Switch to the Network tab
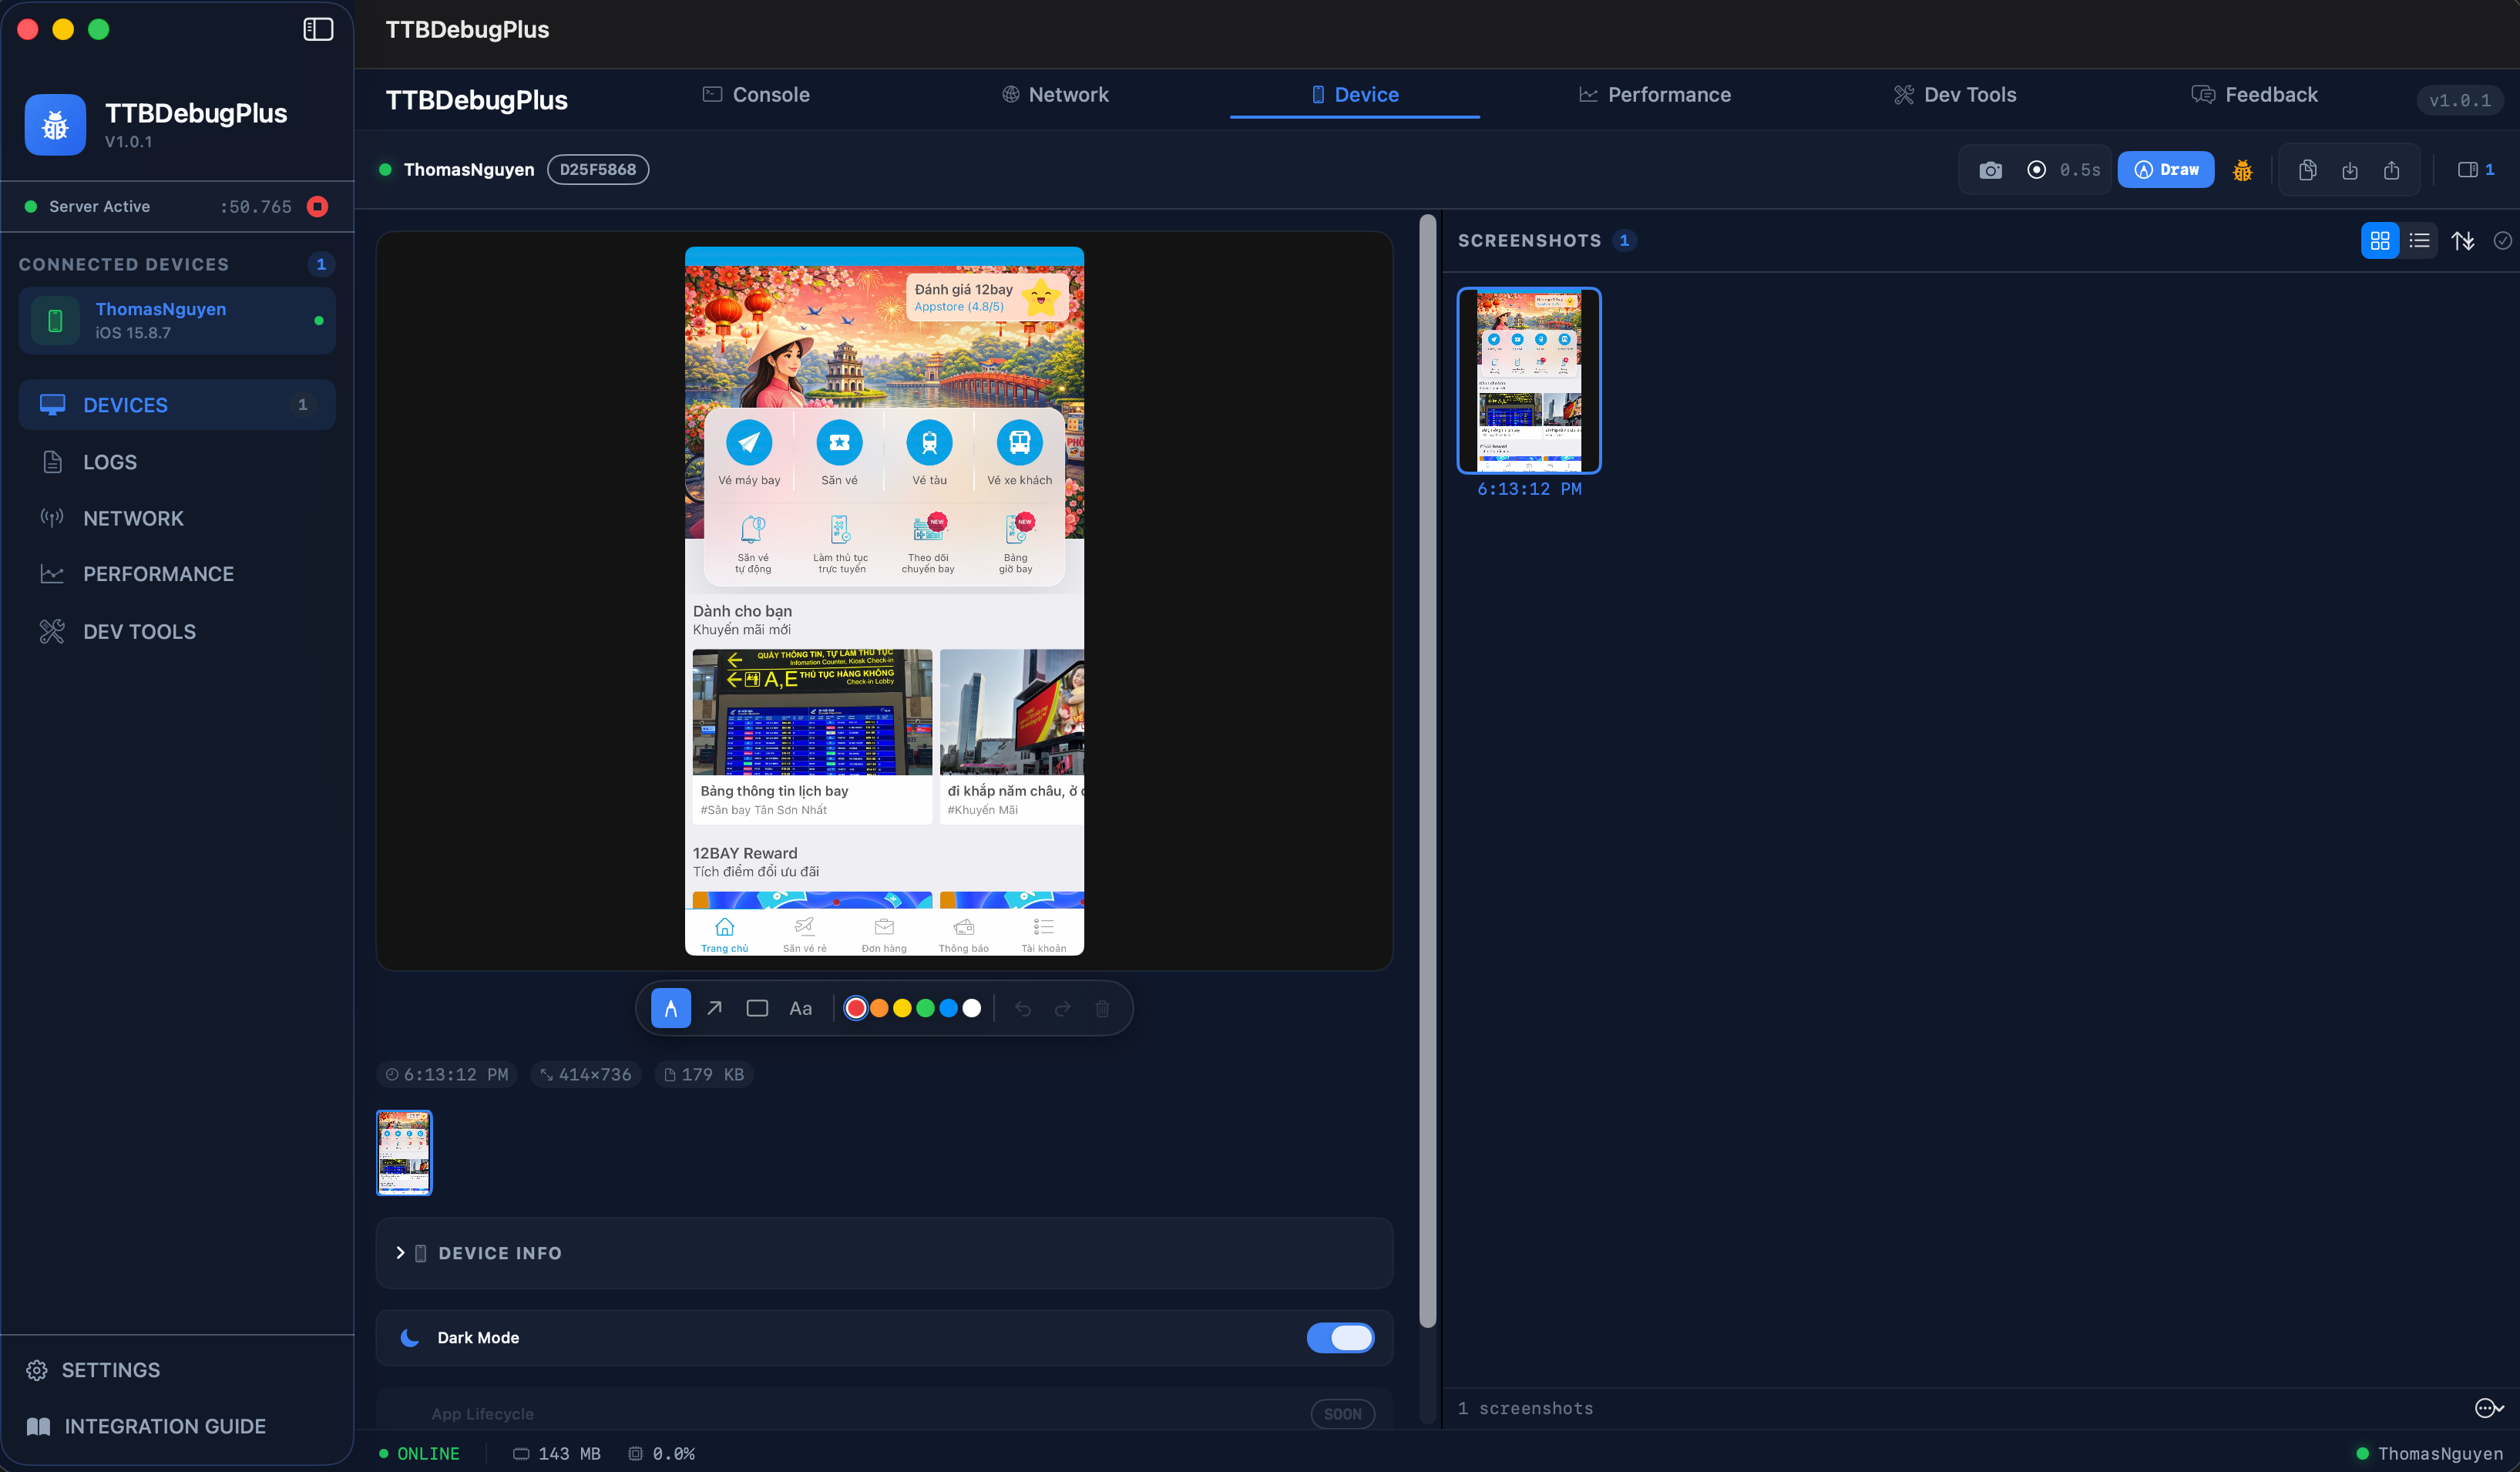The width and height of the screenshot is (2520, 1472). (x=1056, y=94)
